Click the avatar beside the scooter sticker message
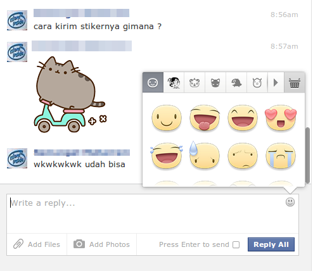This screenshot has height=271, width=313. pos(17,52)
